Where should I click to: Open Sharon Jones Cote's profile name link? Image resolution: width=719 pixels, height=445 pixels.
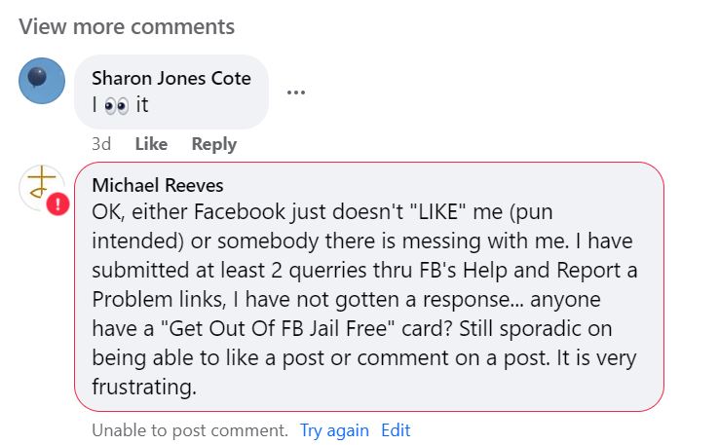(x=171, y=78)
